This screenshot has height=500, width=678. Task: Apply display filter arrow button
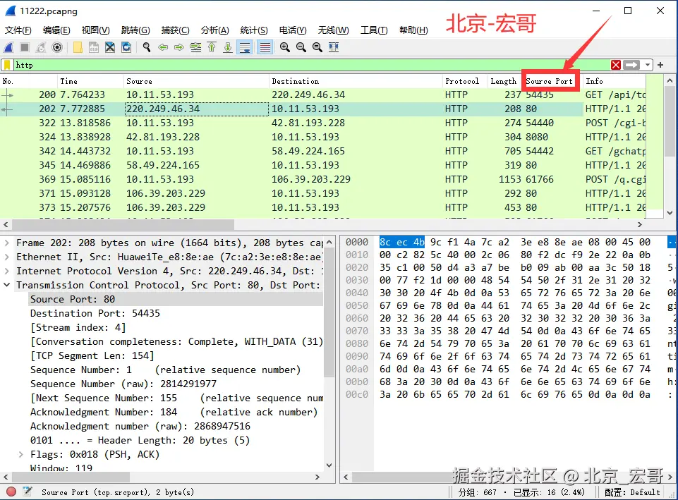pyautogui.click(x=631, y=65)
